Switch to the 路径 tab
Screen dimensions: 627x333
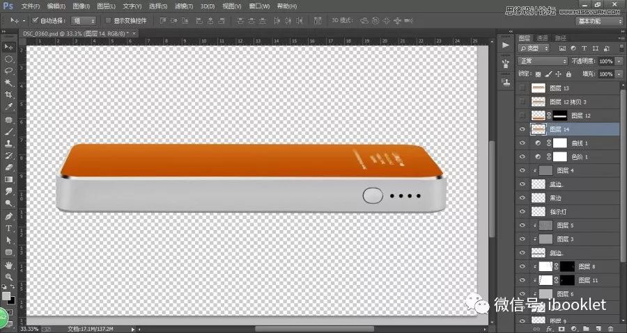pos(561,38)
